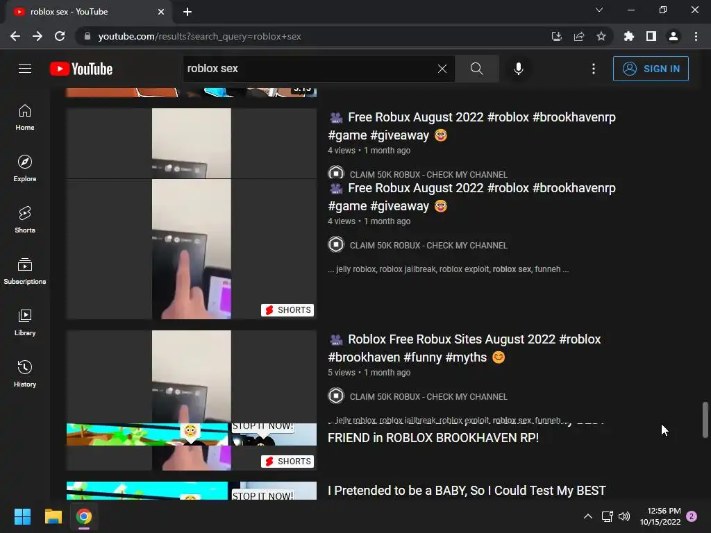Image resolution: width=711 pixels, height=533 pixels.
Task: Go back in Chrome
Action: click(15, 36)
